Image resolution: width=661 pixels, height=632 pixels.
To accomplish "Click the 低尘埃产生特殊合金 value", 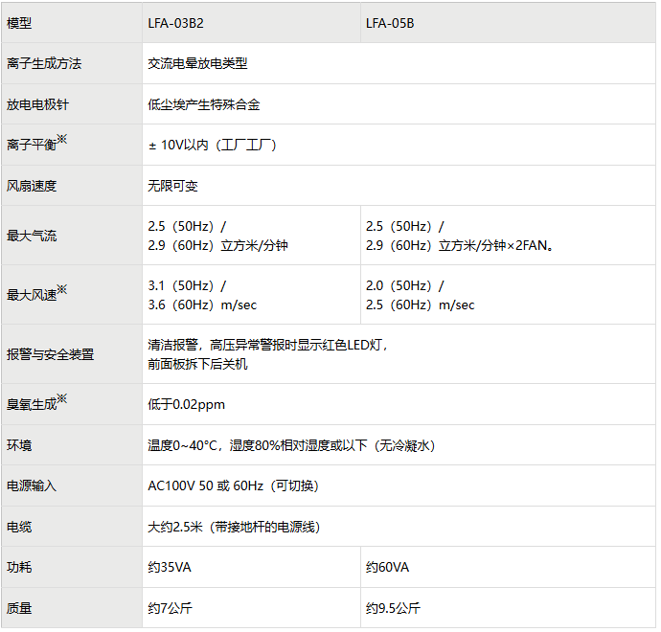I will (204, 104).
